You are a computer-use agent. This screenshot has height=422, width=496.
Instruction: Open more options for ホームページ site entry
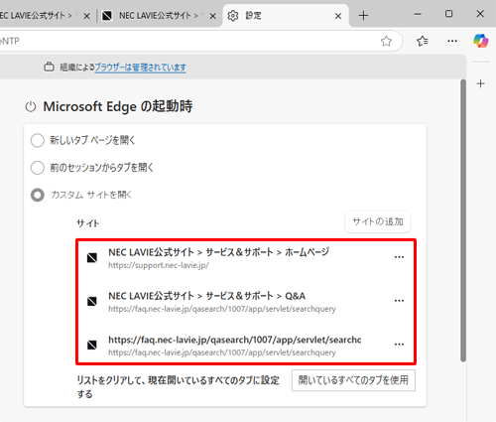(399, 257)
